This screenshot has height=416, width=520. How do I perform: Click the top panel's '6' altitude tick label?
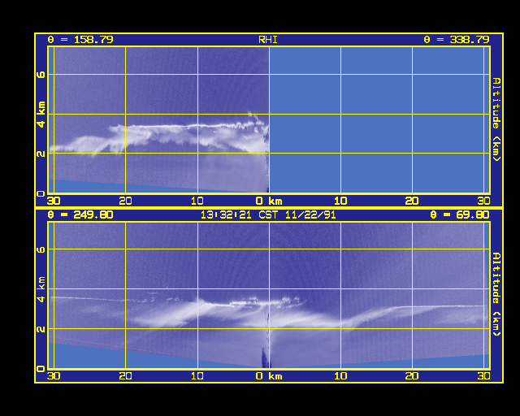click(x=41, y=74)
